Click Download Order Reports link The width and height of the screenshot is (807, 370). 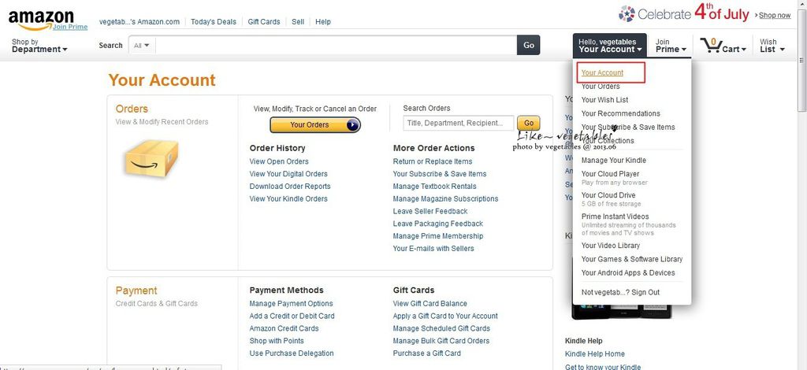pyautogui.click(x=290, y=187)
